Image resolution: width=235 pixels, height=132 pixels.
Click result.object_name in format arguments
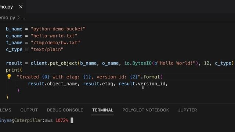(53, 84)
